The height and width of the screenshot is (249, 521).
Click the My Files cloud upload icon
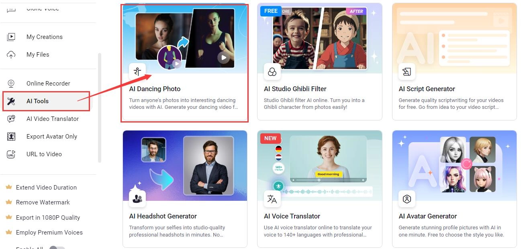(11, 55)
